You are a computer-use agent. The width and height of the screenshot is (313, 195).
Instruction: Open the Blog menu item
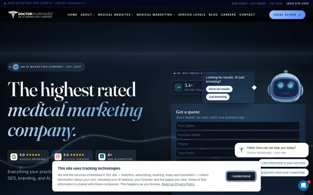pos(213,15)
